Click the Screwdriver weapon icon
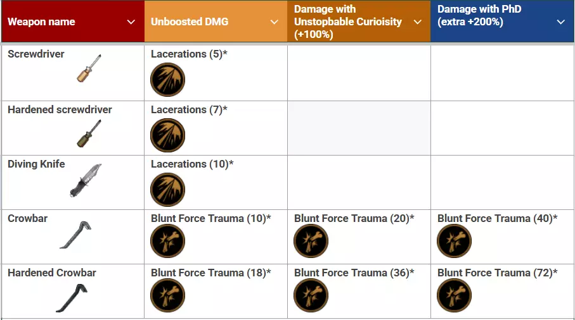The image size is (575, 320). [89, 68]
